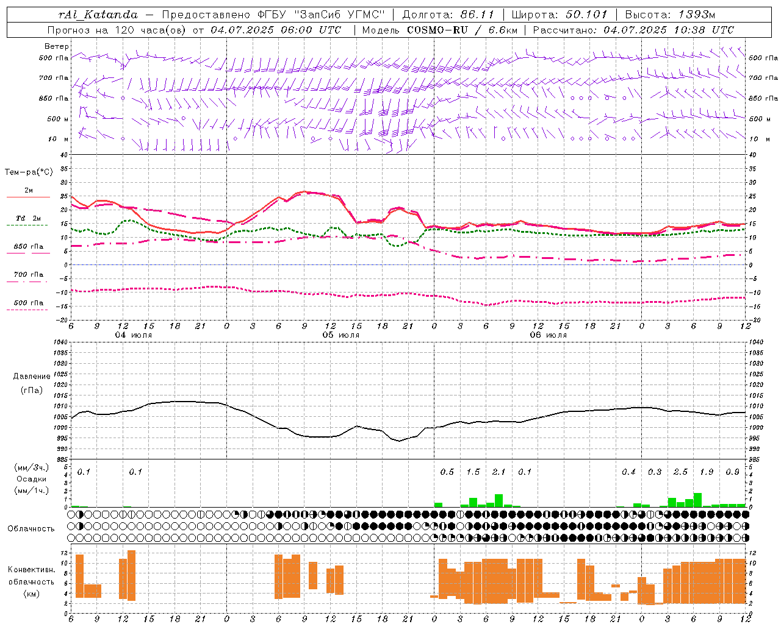Click the 850 гПа entry in temperature legend
This screenshot has height=624, width=781.
pyautogui.click(x=29, y=247)
